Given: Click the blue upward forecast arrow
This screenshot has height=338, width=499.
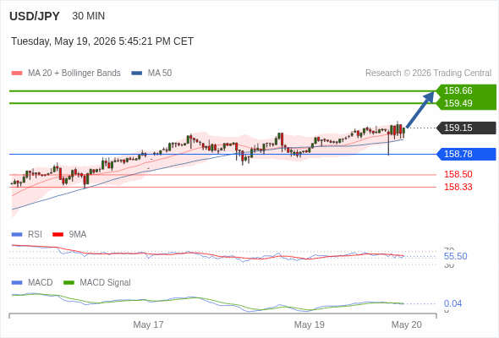Looking at the screenshot, I should coord(420,109).
